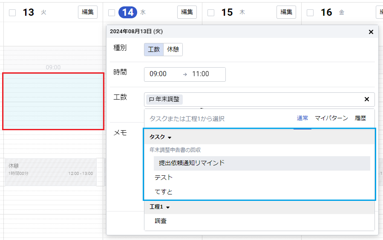383x240 pixels.
Task: Click the flag icon on 年末調整 tag
Action: click(x=151, y=100)
